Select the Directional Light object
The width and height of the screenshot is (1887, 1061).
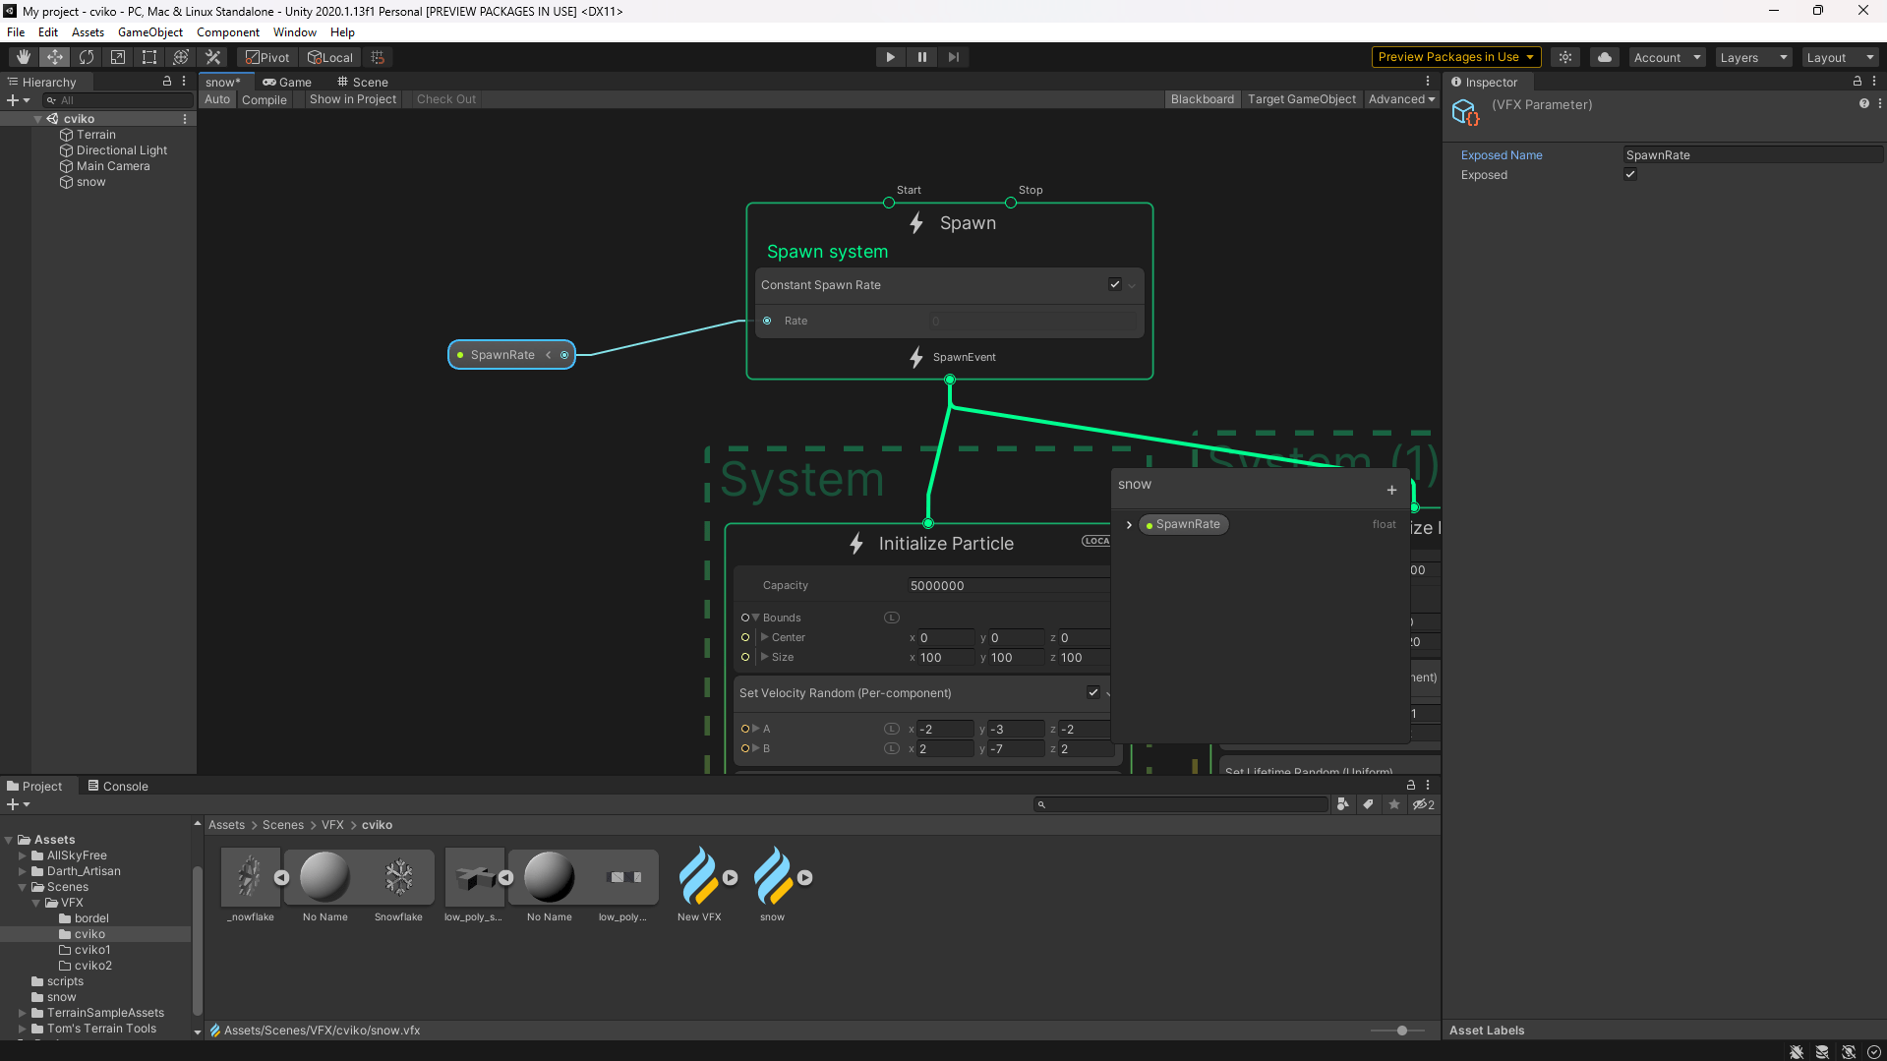coord(122,150)
